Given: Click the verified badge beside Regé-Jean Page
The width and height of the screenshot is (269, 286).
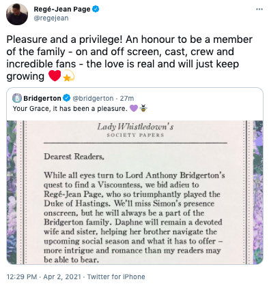Looking at the screenshot, I should coord(96,10).
